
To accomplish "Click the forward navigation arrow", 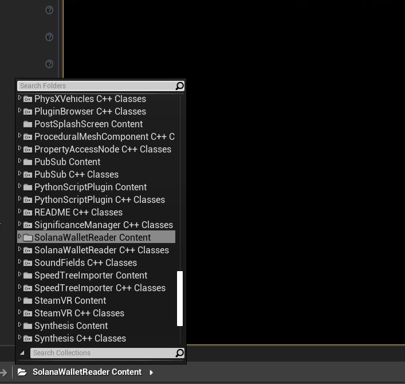I will [x=3, y=373].
